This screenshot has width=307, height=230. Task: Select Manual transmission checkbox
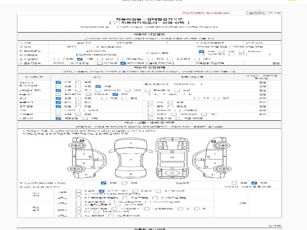222,52
